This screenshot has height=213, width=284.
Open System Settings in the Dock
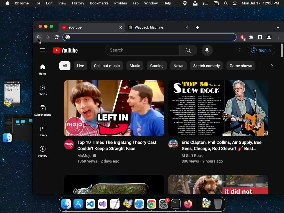pos(164,204)
